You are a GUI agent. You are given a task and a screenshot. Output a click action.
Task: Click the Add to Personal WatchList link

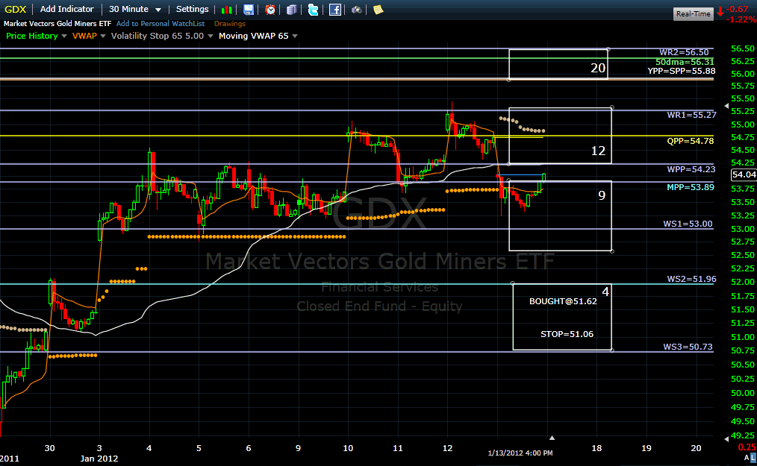(161, 24)
